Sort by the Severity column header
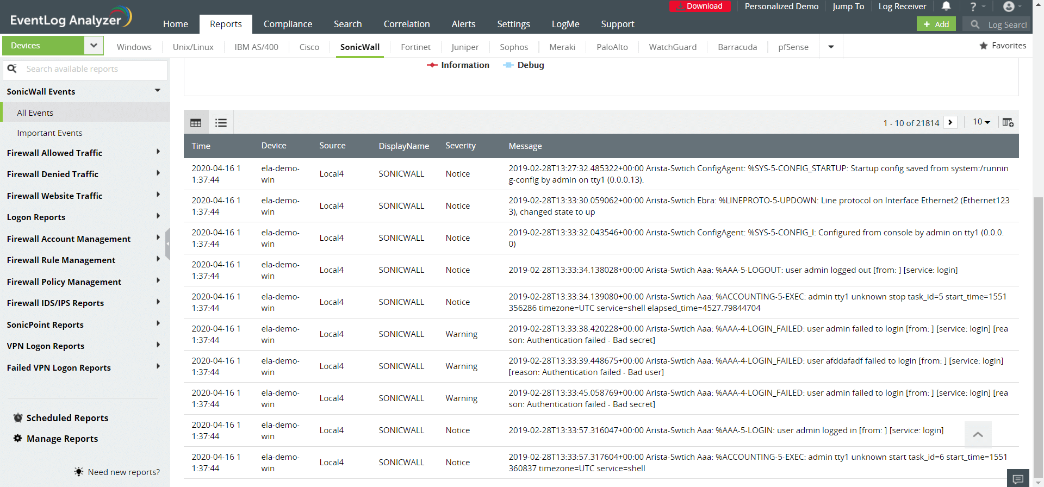The image size is (1044, 487). (461, 146)
